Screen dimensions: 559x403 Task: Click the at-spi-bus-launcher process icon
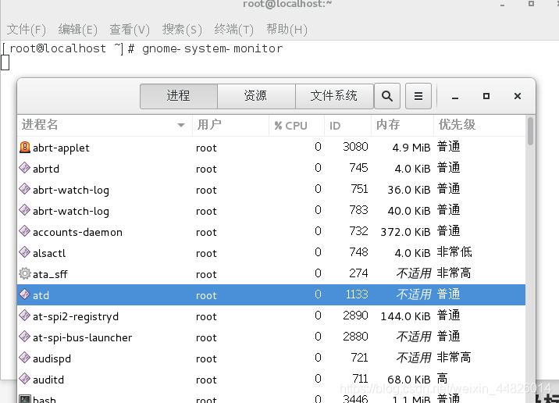[x=25, y=337]
